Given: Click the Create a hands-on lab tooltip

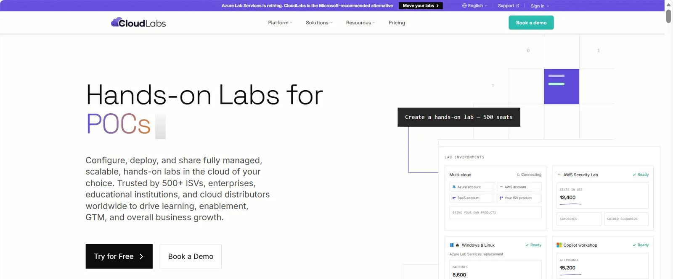Looking at the screenshot, I should pyautogui.click(x=459, y=117).
